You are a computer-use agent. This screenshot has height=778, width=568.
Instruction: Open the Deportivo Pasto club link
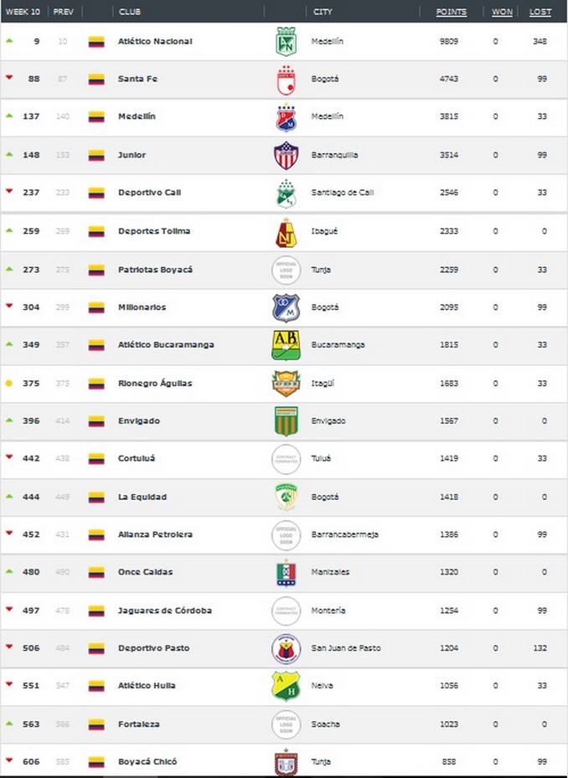click(153, 648)
